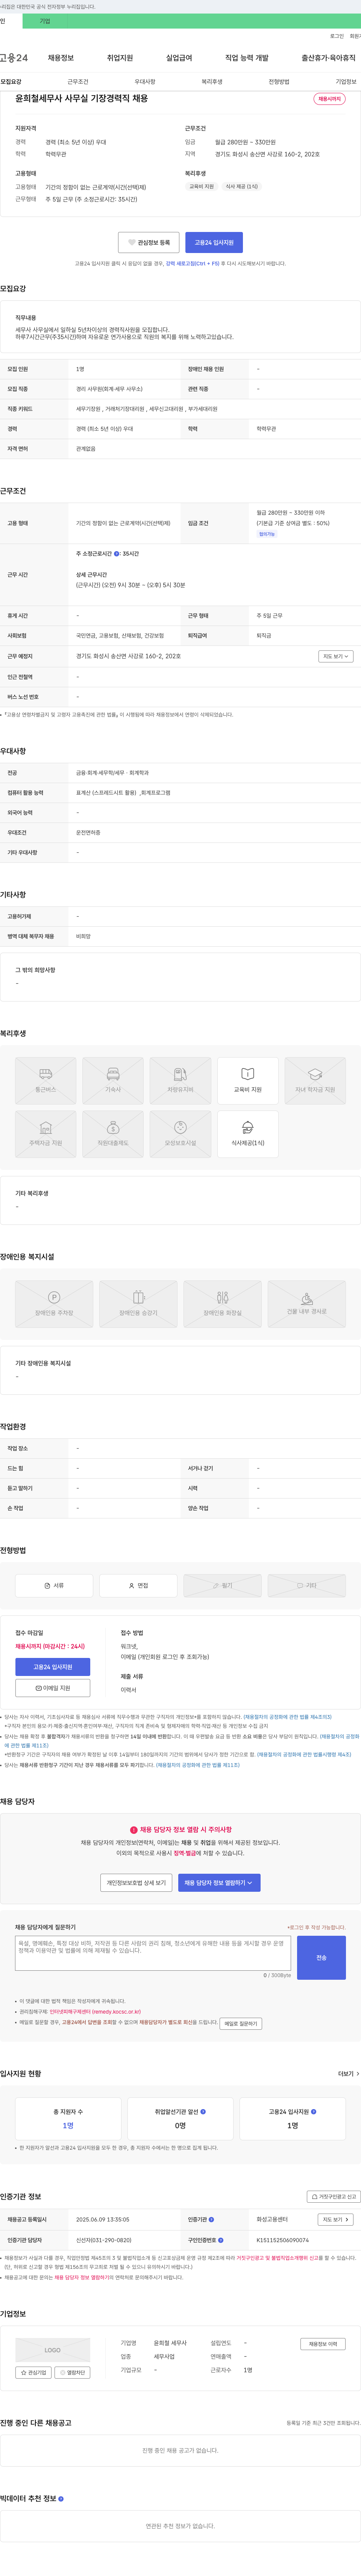Click the 로그인 link at top

point(337,36)
